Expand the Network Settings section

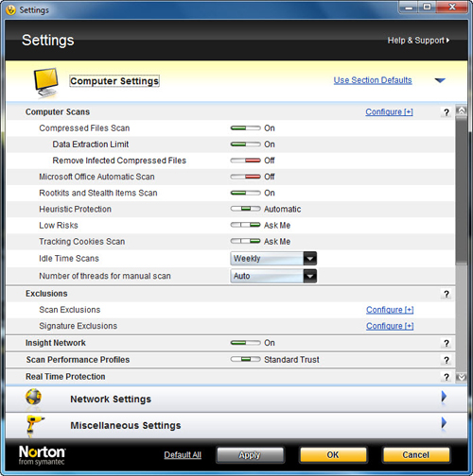(444, 397)
